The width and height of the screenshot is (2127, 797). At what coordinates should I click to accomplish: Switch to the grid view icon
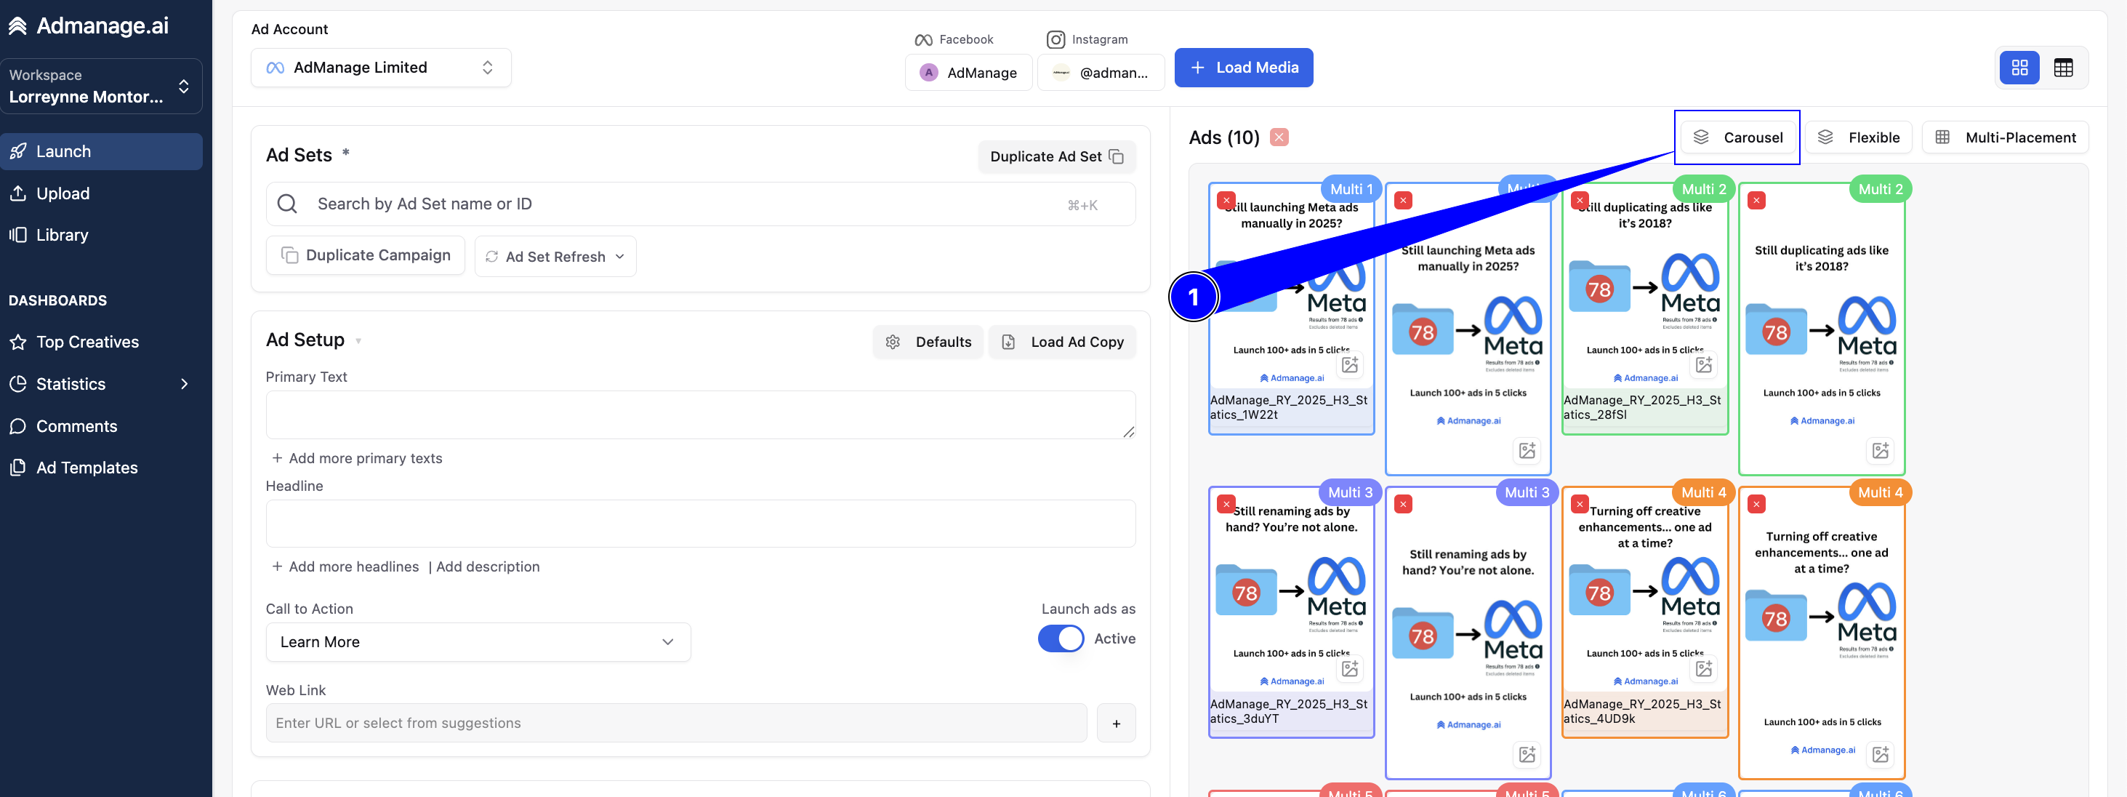2019,68
